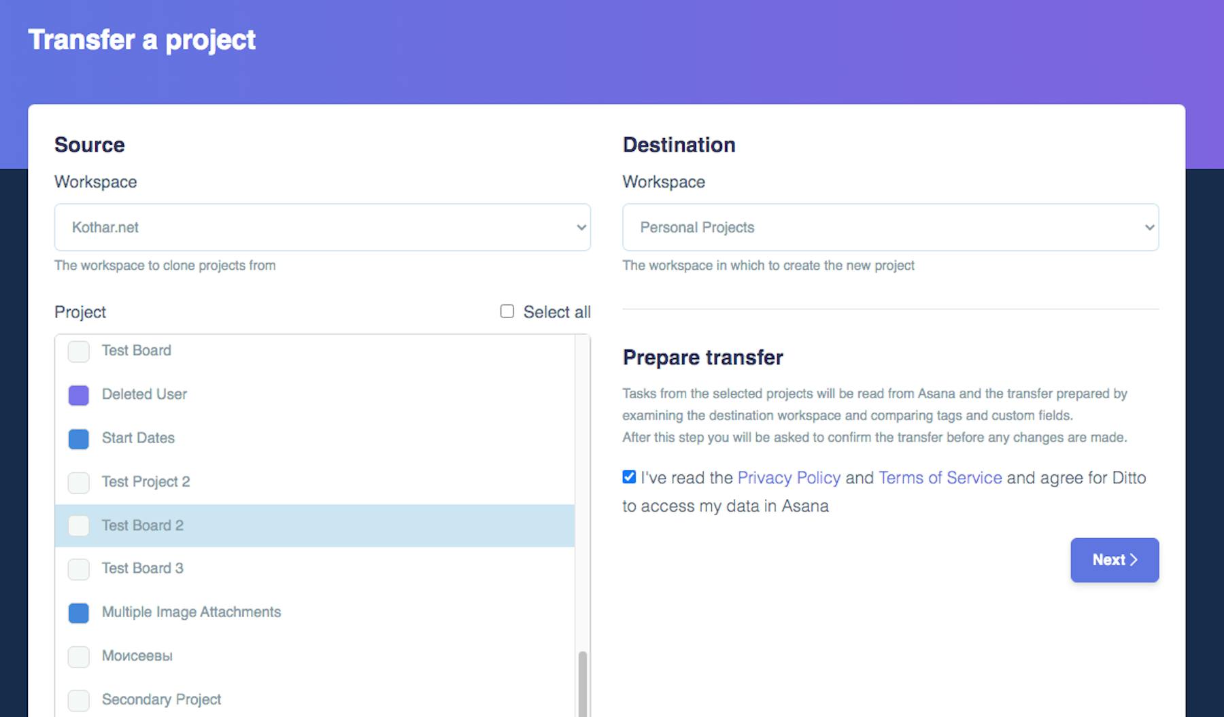Open the Privacy Policy link
1224x717 pixels.
coord(789,478)
